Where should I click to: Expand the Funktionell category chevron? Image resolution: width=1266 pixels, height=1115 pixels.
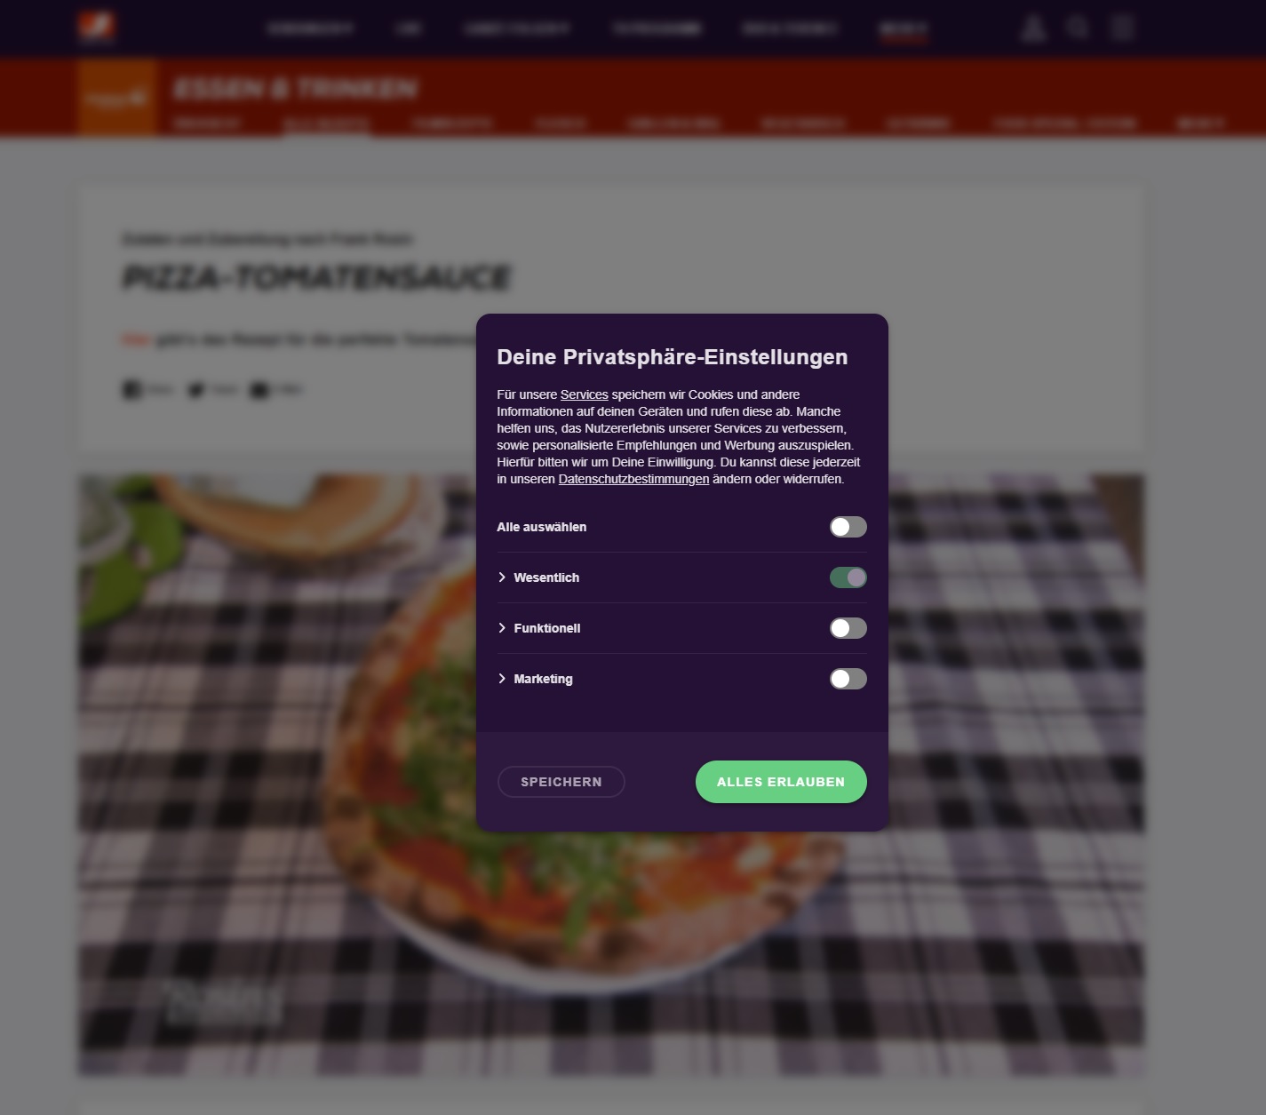tap(502, 628)
